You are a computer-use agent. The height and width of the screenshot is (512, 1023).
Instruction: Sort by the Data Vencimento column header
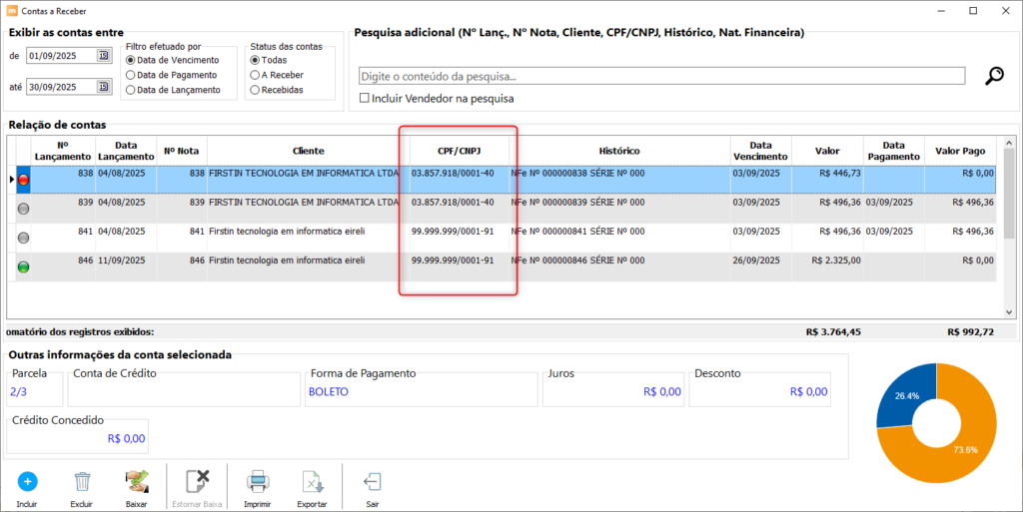pyautogui.click(x=760, y=151)
